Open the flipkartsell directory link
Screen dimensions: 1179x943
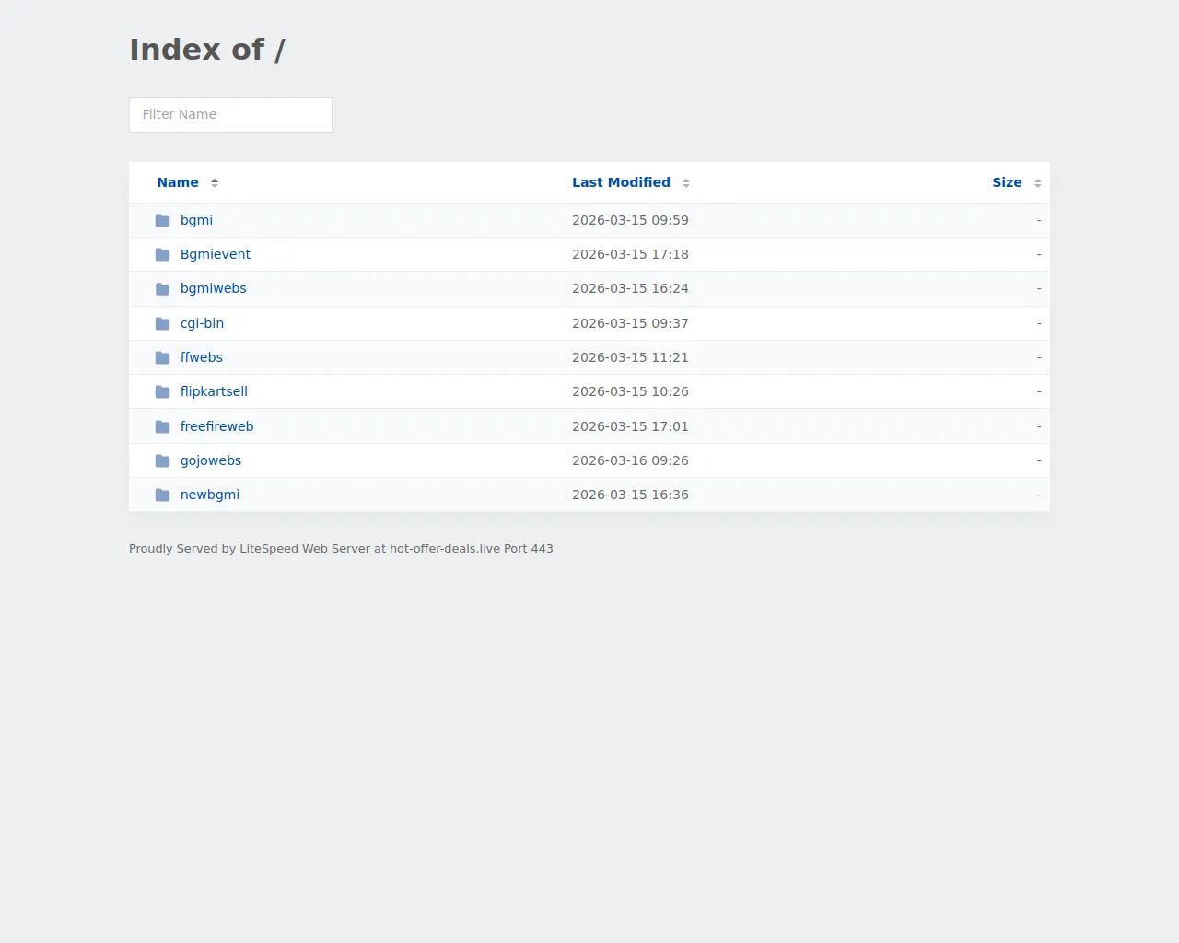pyautogui.click(x=214, y=391)
